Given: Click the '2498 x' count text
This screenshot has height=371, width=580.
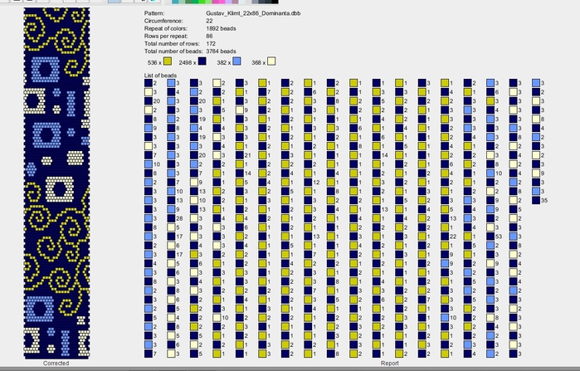Looking at the screenshot, I should 188,63.
